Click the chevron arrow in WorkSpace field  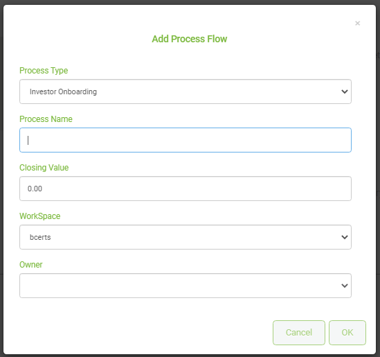point(345,237)
